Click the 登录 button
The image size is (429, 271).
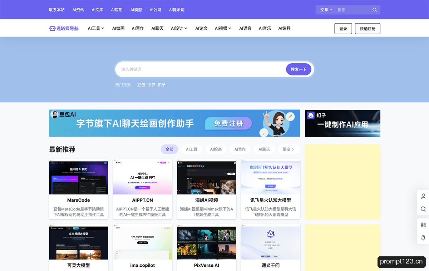(343, 29)
